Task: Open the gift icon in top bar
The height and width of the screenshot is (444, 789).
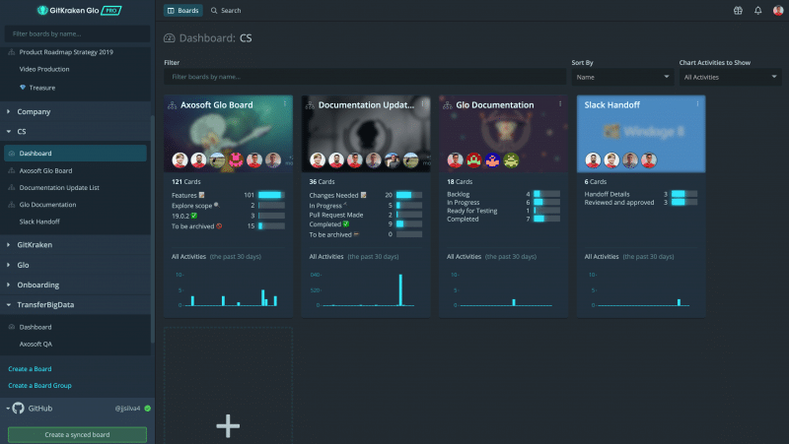Action: point(738,11)
